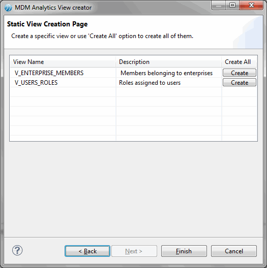
Task: Create the V_ENTERPRISE_MEMBERS view
Action: coord(240,73)
